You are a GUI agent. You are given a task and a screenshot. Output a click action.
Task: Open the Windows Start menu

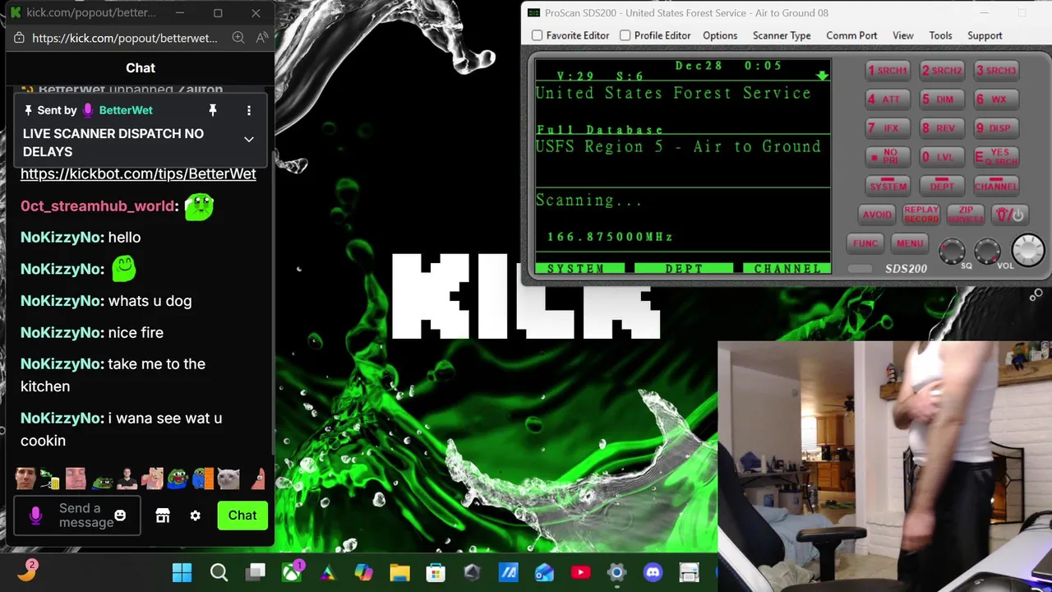click(x=182, y=572)
